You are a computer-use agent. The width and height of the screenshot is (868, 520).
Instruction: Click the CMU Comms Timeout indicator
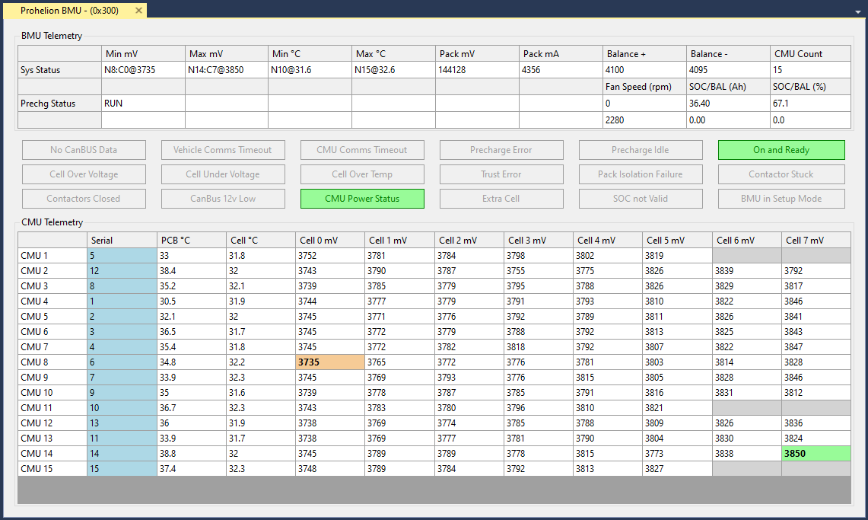[362, 150]
